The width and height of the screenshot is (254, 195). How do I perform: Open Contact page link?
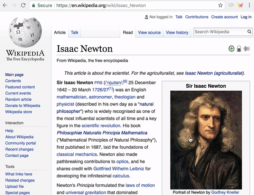pyautogui.click(x=17, y=156)
